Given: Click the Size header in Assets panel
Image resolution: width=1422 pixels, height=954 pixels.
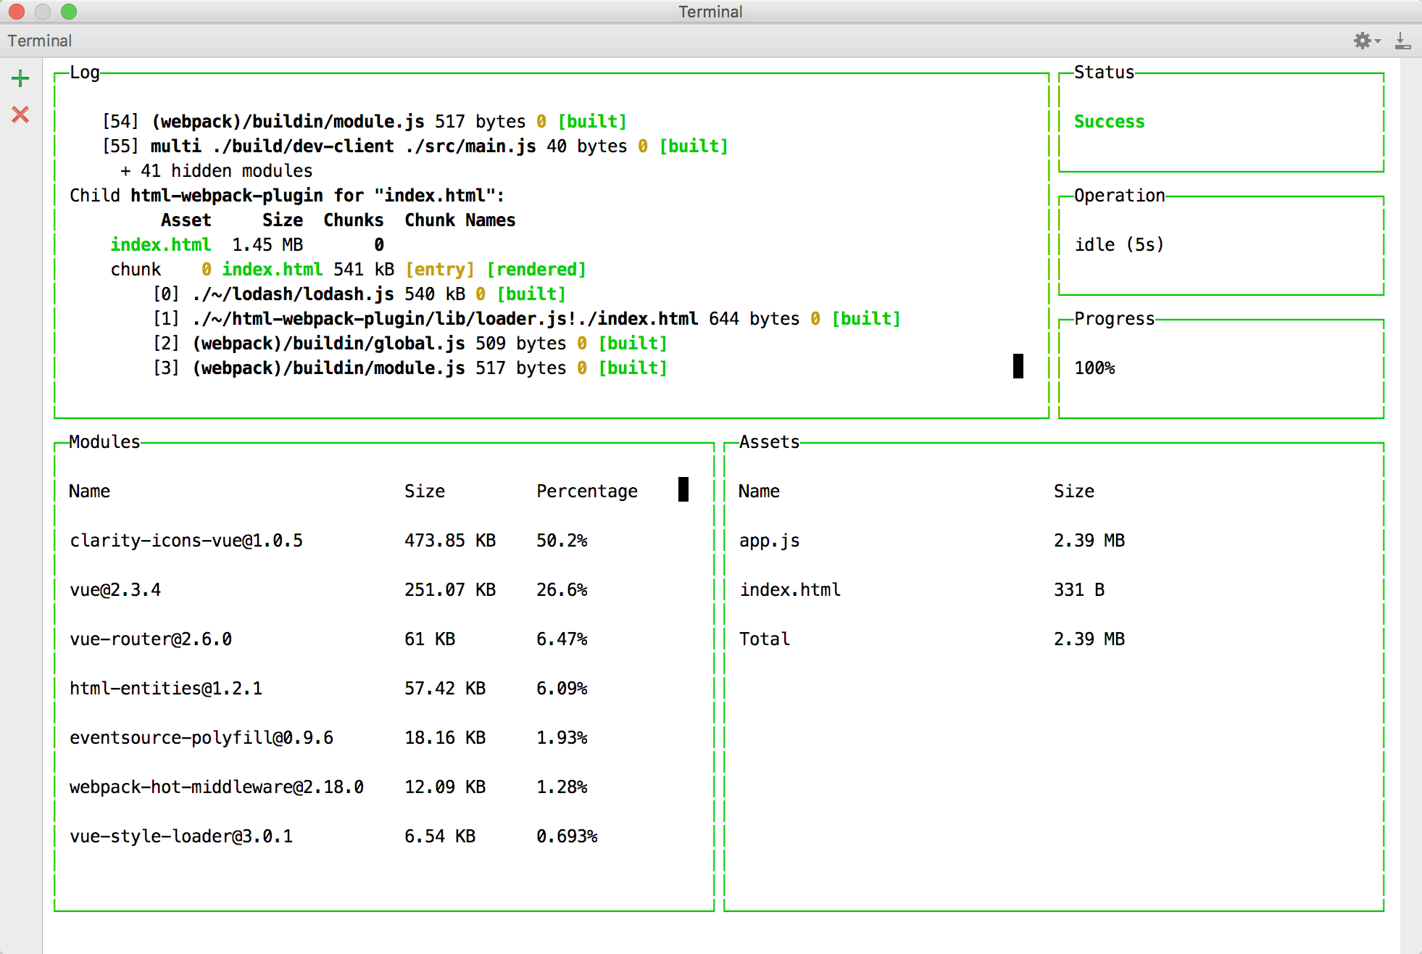Looking at the screenshot, I should click(1073, 491).
